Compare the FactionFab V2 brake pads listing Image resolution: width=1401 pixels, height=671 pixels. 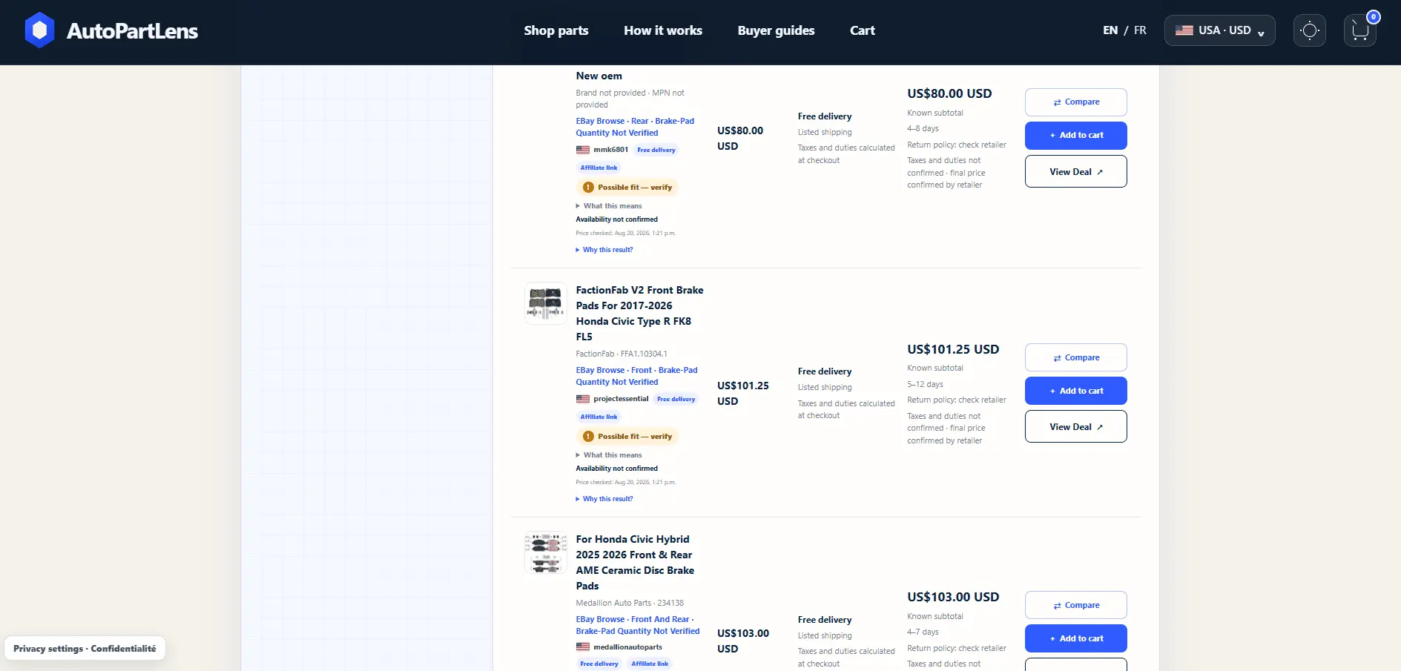coord(1075,357)
